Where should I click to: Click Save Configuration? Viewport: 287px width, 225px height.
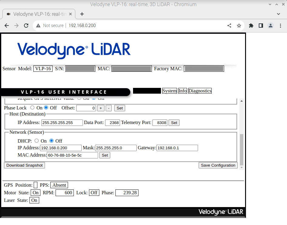(218, 165)
